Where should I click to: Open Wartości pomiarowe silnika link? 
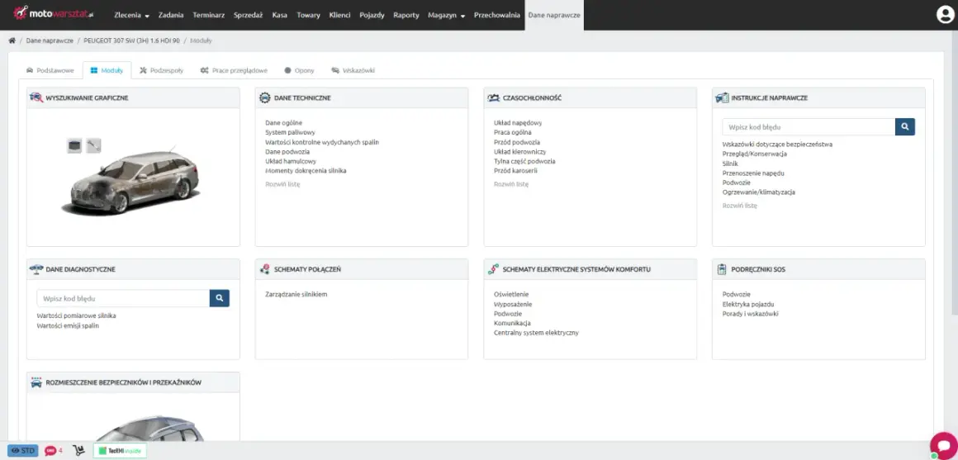pos(76,315)
